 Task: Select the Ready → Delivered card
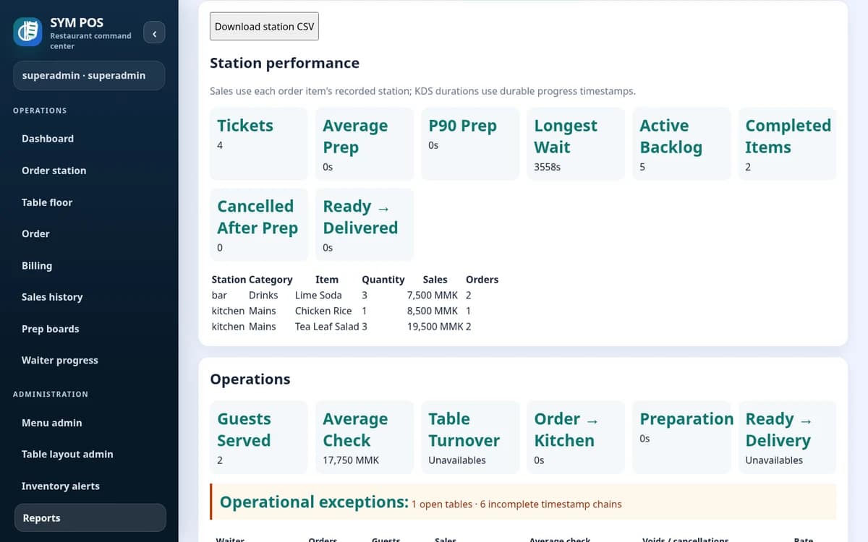point(365,225)
